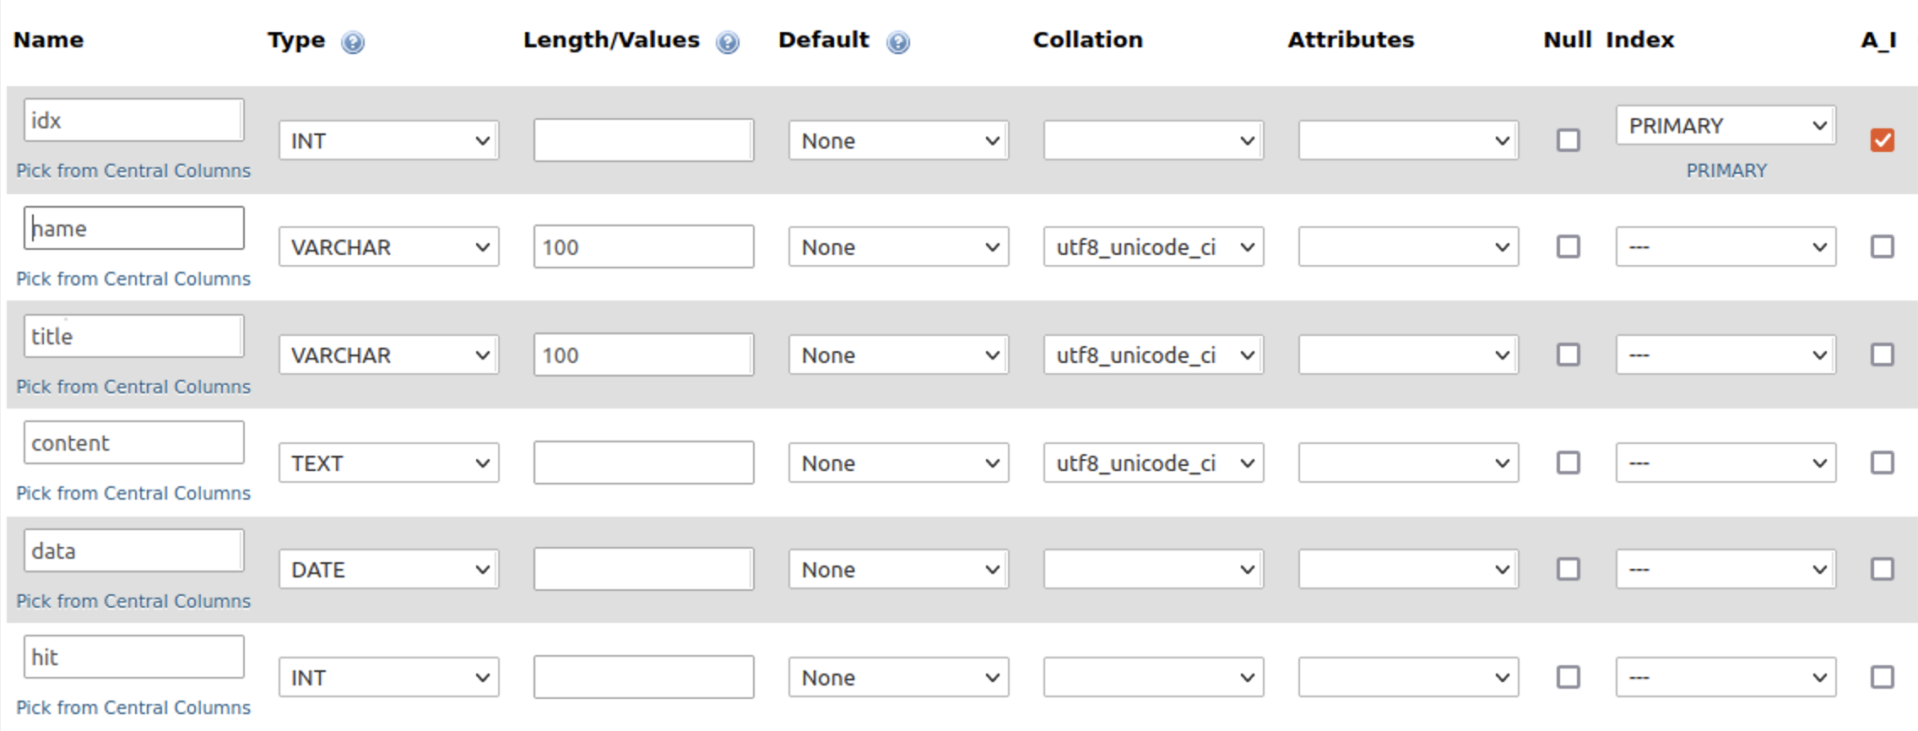The image size is (1918, 731).
Task: Open the Index dropdown for name row
Action: pyautogui.click(x=1726, y=247)
